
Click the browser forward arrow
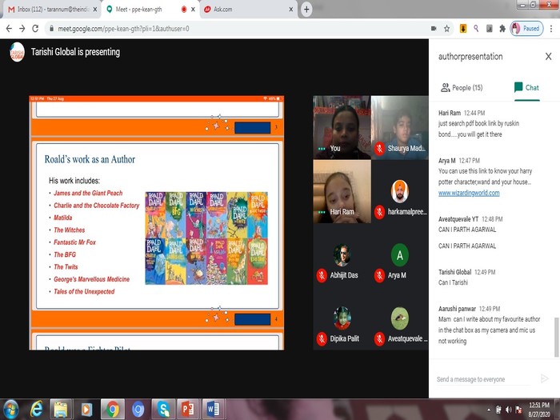tap(22, 29)
